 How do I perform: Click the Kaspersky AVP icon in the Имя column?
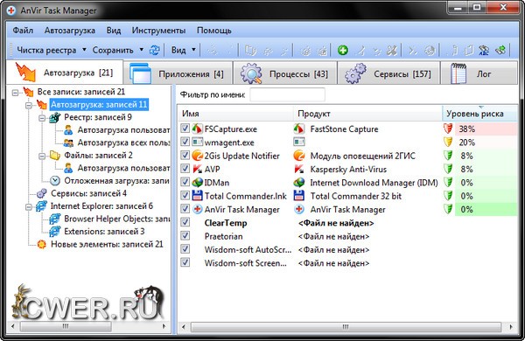click(198, 169)
